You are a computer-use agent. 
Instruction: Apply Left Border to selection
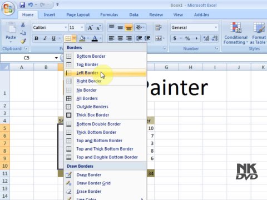tap(105, 73)
